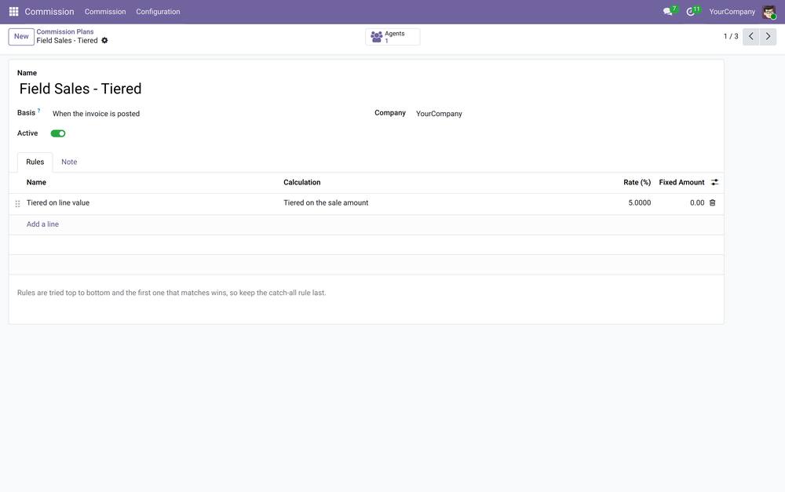Sort by the Calculation column header
785x492 pixels.
(x=302, y=182)
